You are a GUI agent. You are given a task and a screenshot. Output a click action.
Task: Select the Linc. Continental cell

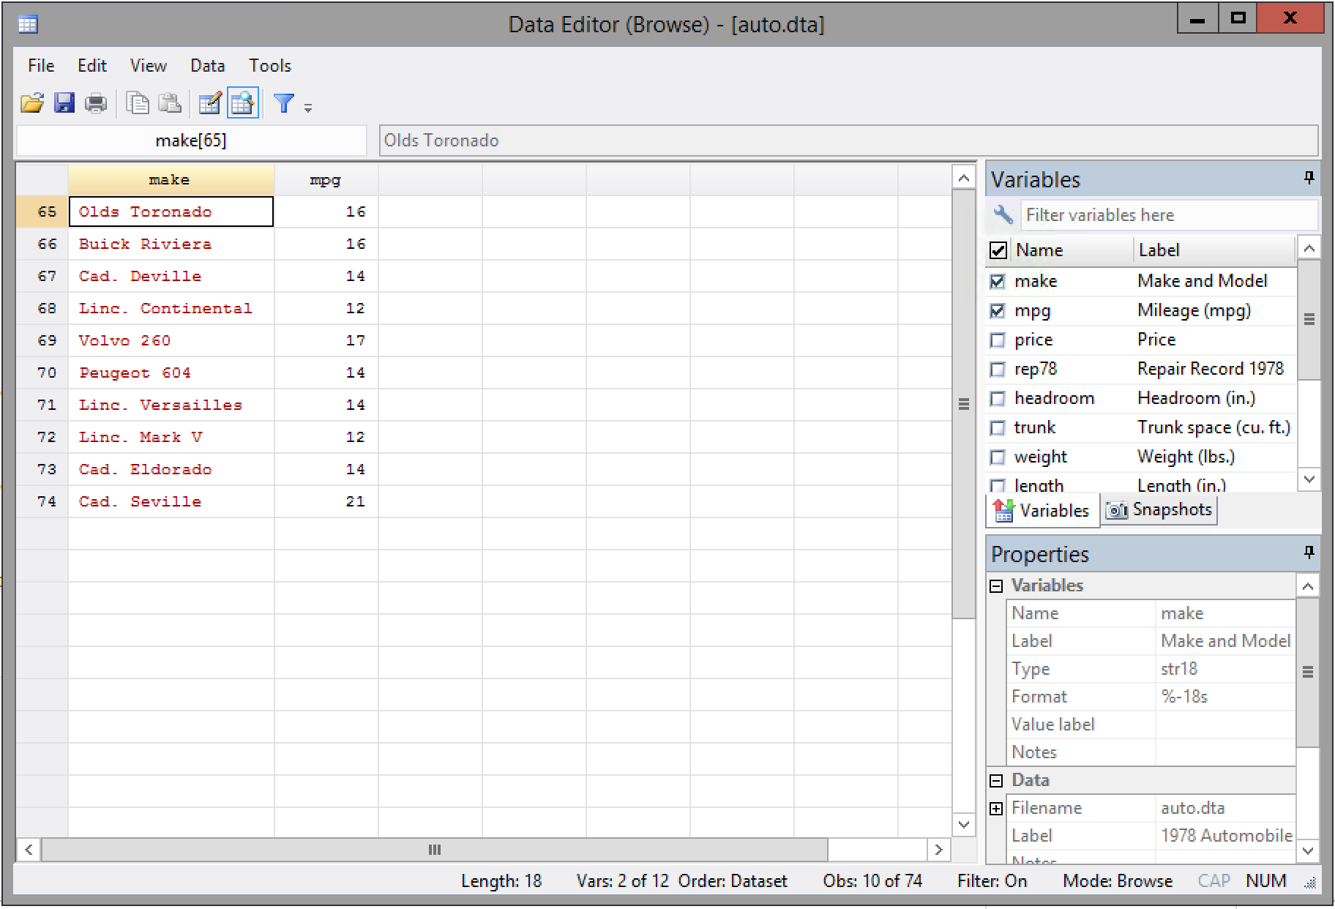tap(171, 308)
